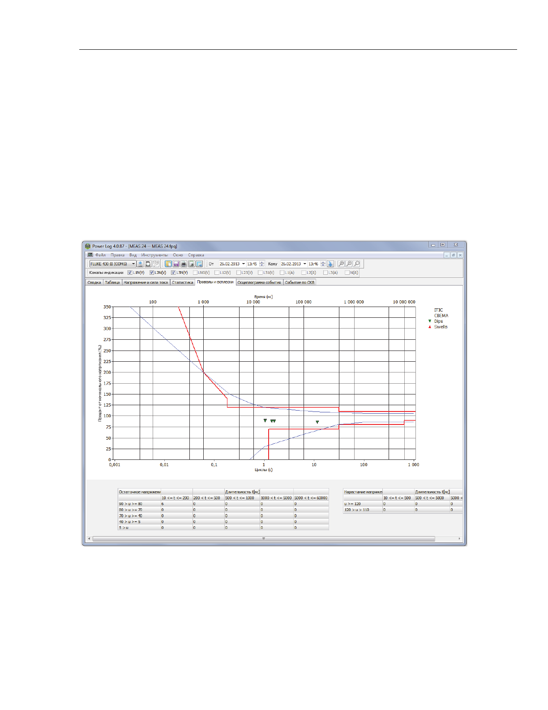Disable the L2N(V) channel checkbox
The height and width of the screenshot is (710, 548).
pyautogui.click(x=152, y=273)
